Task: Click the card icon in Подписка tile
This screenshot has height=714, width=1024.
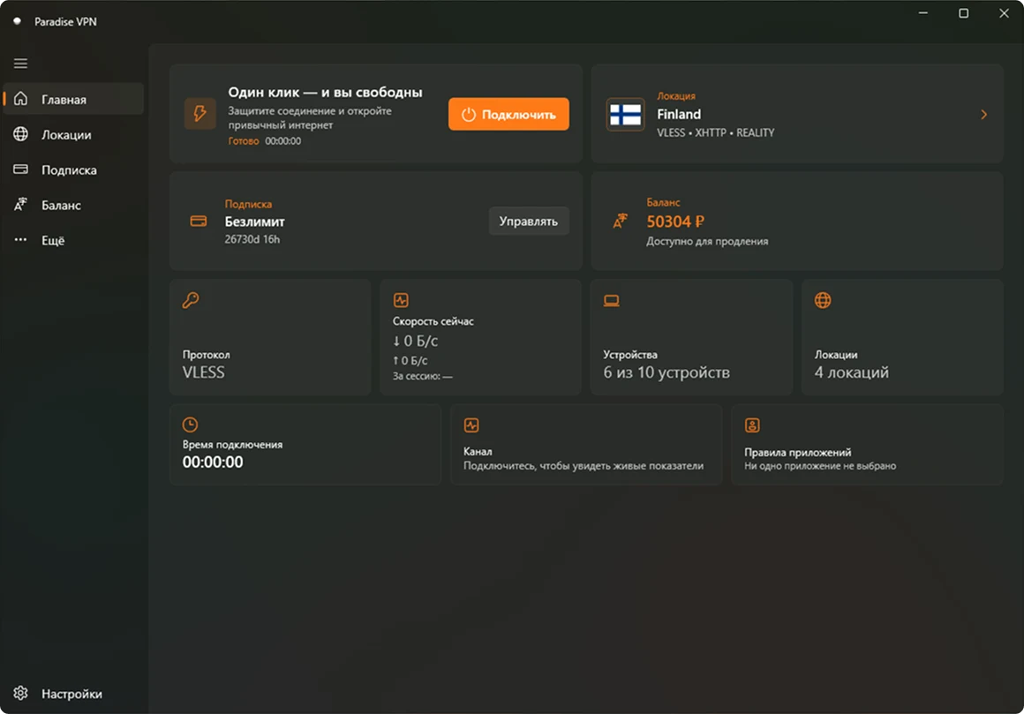Action: (199, 222)
